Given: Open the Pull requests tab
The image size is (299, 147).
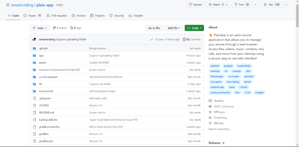Looking at the screenshot, I should [57, 15].
